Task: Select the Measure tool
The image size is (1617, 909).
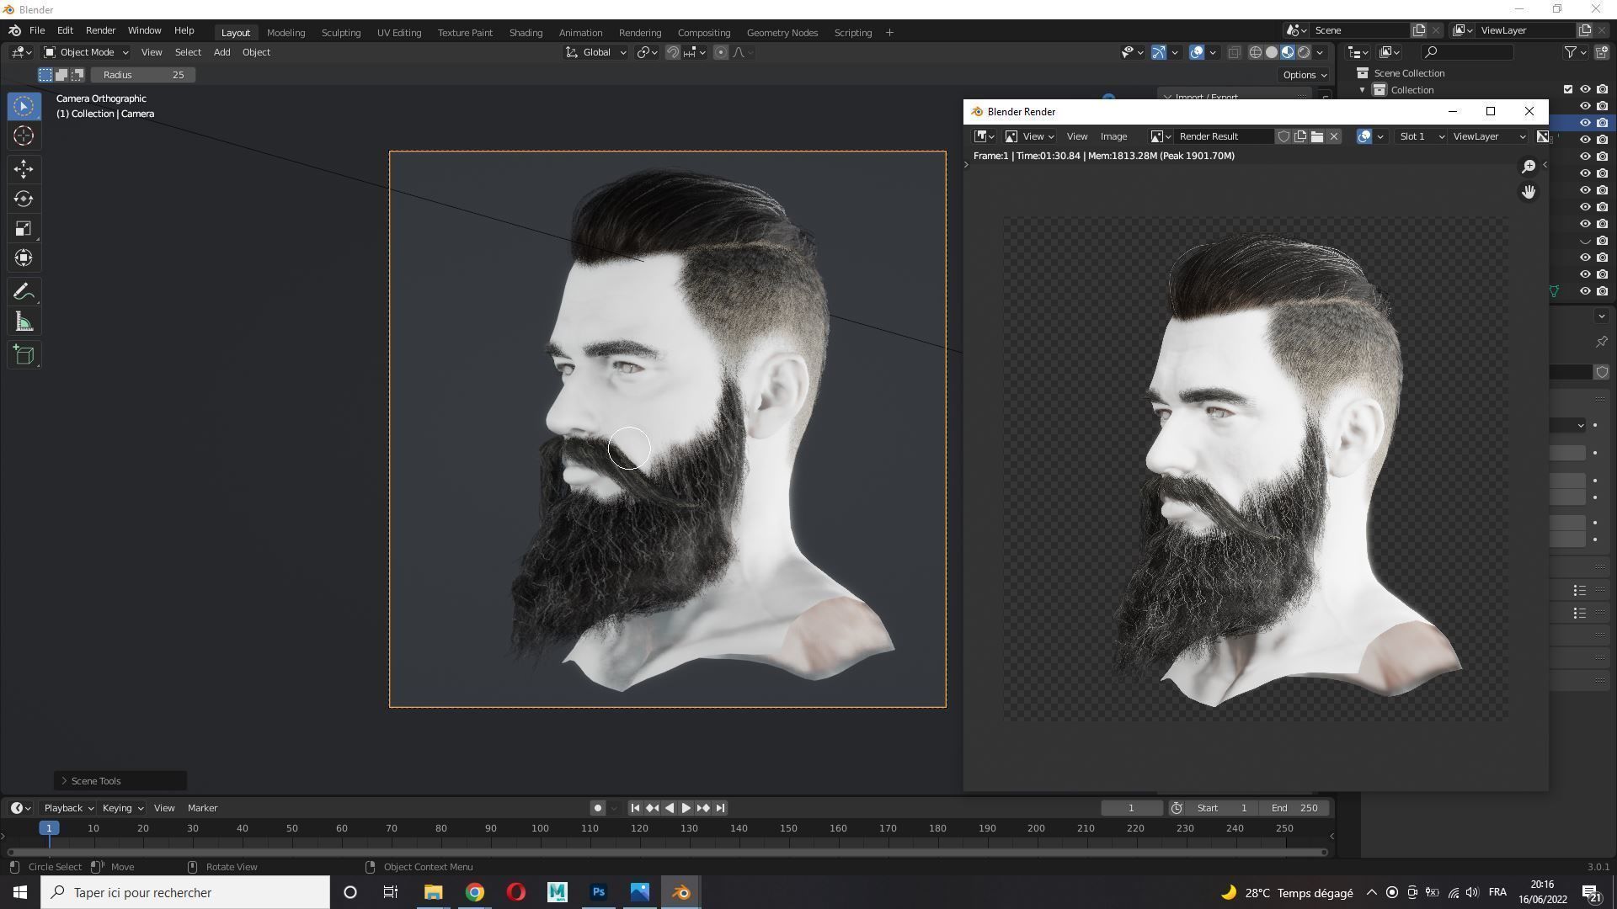Action: (x=24, y=322)
